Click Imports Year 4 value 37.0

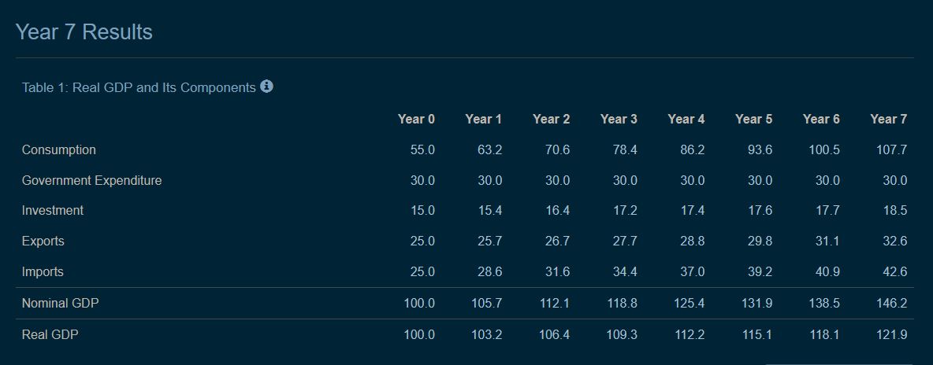[693, 271]
